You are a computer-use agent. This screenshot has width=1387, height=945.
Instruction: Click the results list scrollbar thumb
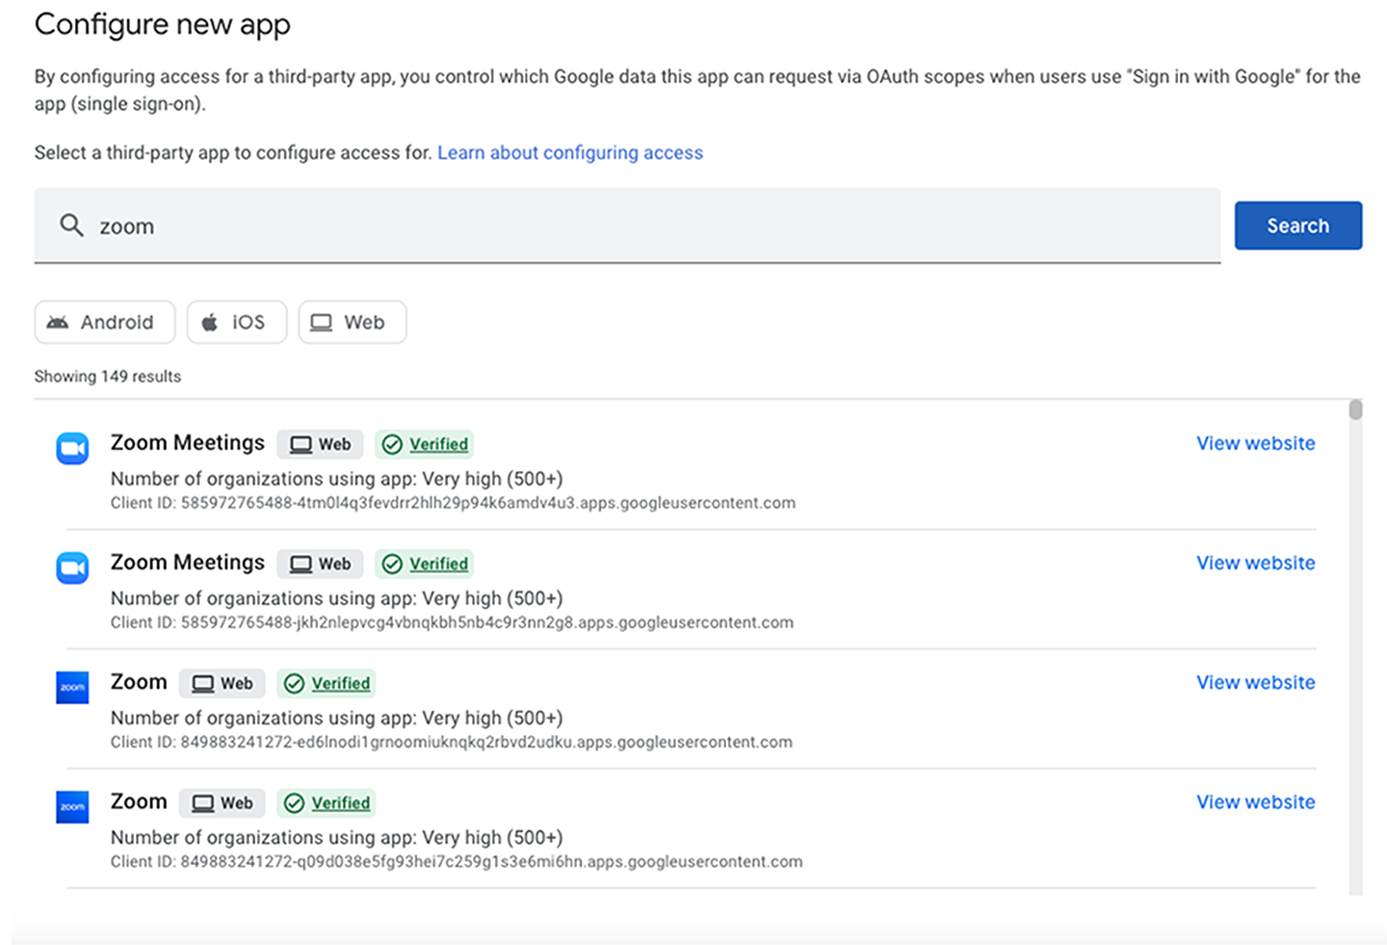click(x=1355, y=410)
